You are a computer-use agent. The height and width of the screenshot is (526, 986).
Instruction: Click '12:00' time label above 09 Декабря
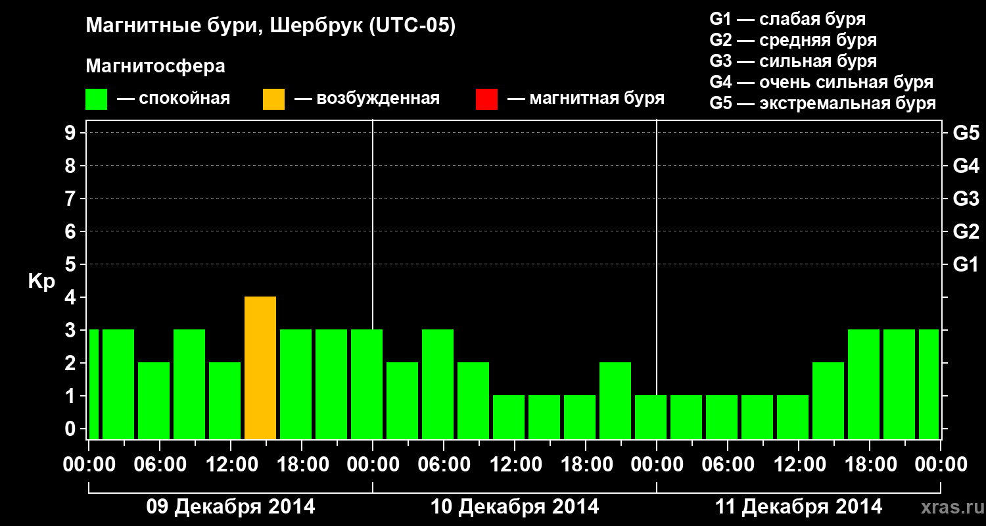(231, 465)
